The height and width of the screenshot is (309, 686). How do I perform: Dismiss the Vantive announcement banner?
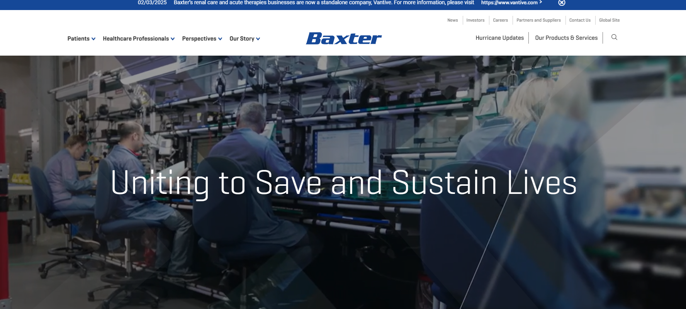[562, 3]
